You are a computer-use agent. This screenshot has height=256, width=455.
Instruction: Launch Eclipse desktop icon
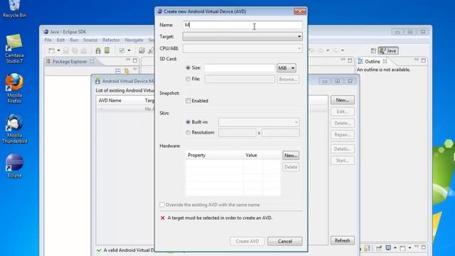(14, 166)
